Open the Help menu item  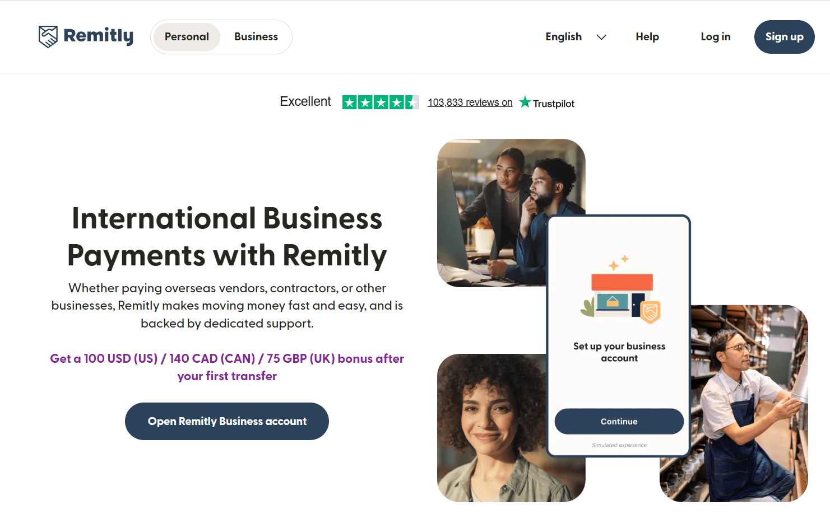click(x=647, y=37)
